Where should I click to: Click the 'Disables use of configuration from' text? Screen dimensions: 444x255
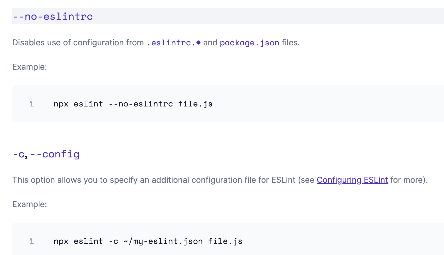point(78,43)
